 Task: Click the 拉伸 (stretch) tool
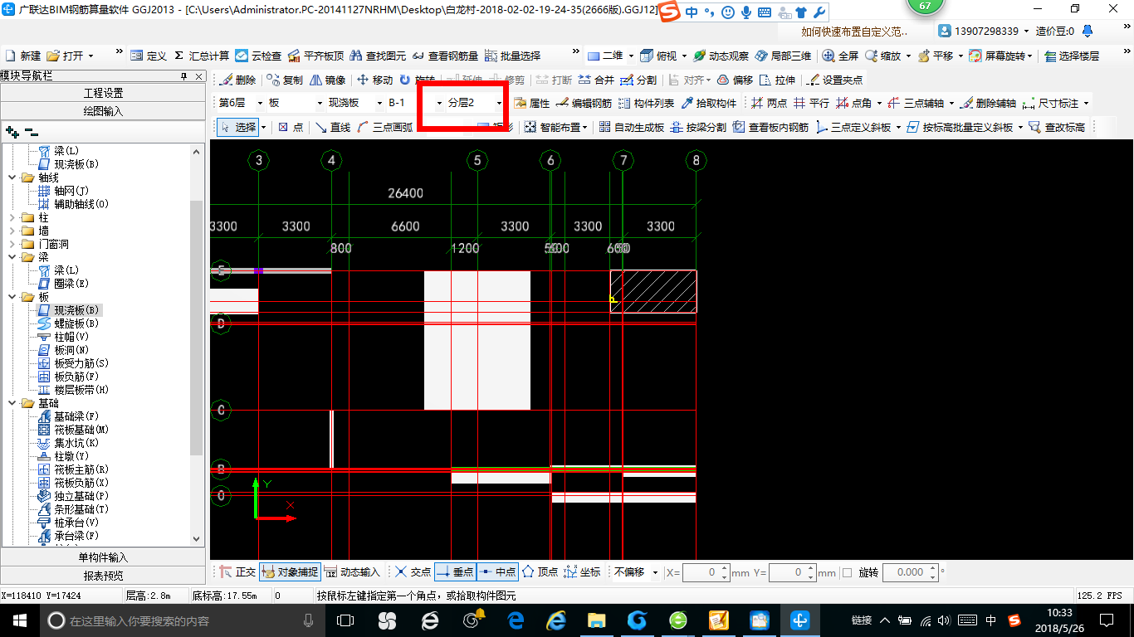[778, 80]
